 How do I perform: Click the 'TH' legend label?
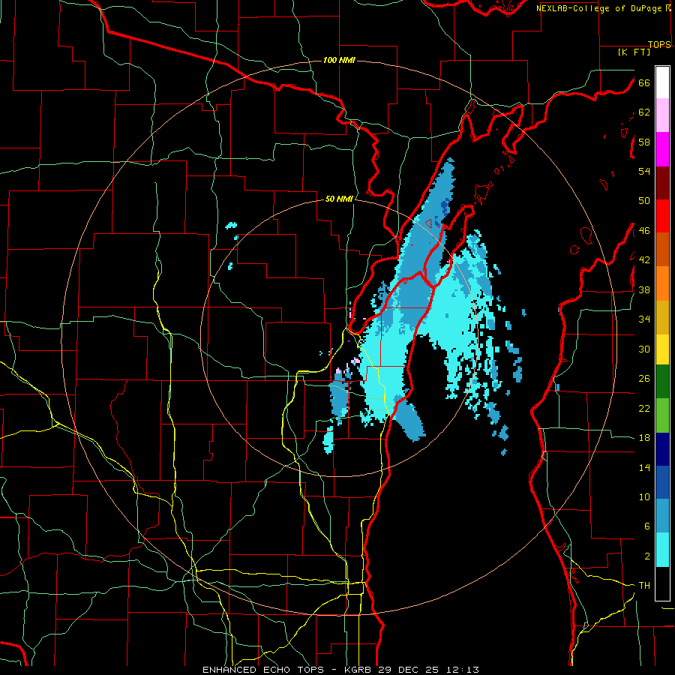644,586
